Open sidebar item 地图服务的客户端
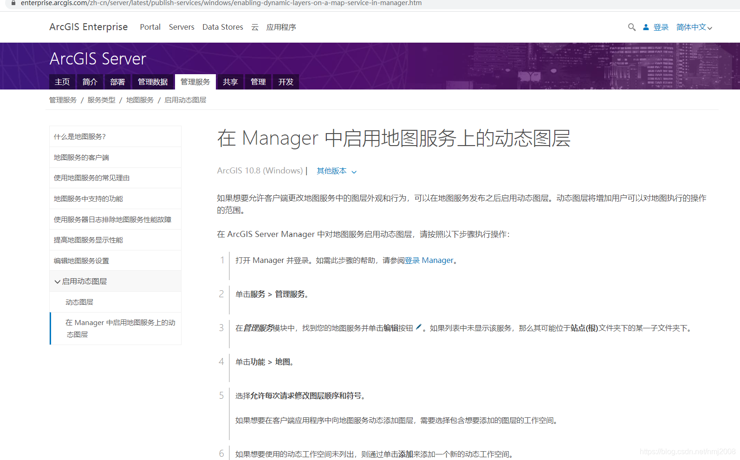Image resolution: width=740 pixels, height=460 pixels. (x=115, y=158)
